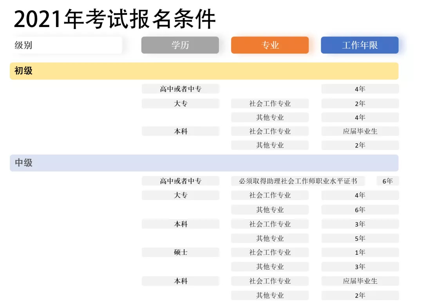The width and height of the screenshot is (423, 304).
Task: Click 应届毕业生 in the 中级 section
Action: pos(360,281)
